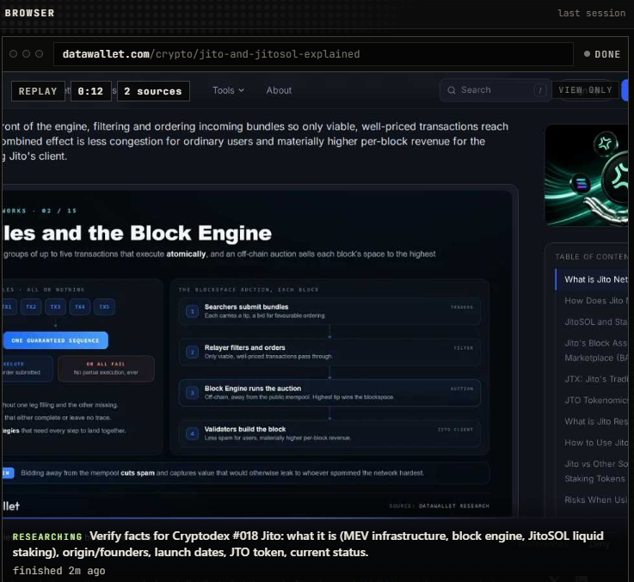
Task: Open the Jito article thumbnail image
Action: point(587,175)
